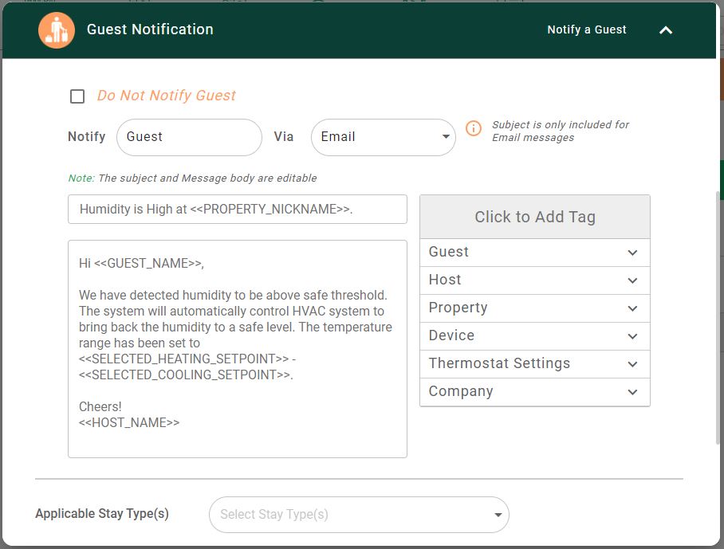Expand the Company tag category
The height and width of the screenshot is (549, 724).
[x=535, y=392]
